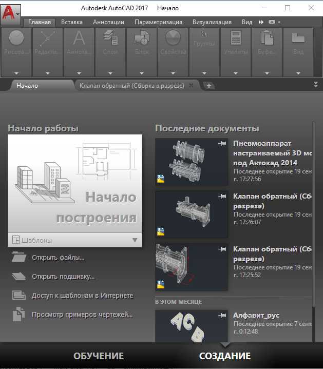Click Просмотр примеров чертежей link
This screenshot has height=369, width=323.
click(82, 315)
